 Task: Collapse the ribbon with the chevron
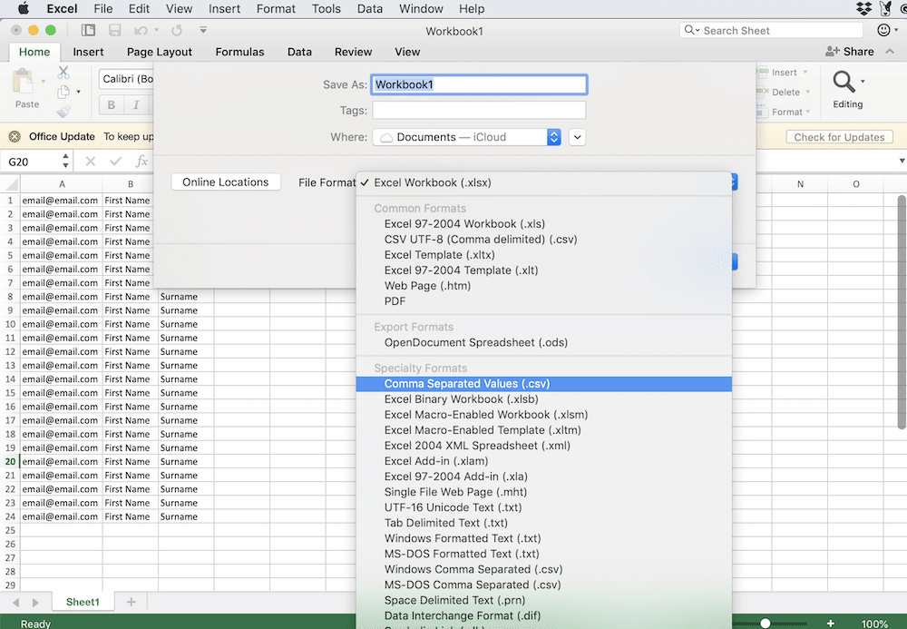[x=890, y=52]
